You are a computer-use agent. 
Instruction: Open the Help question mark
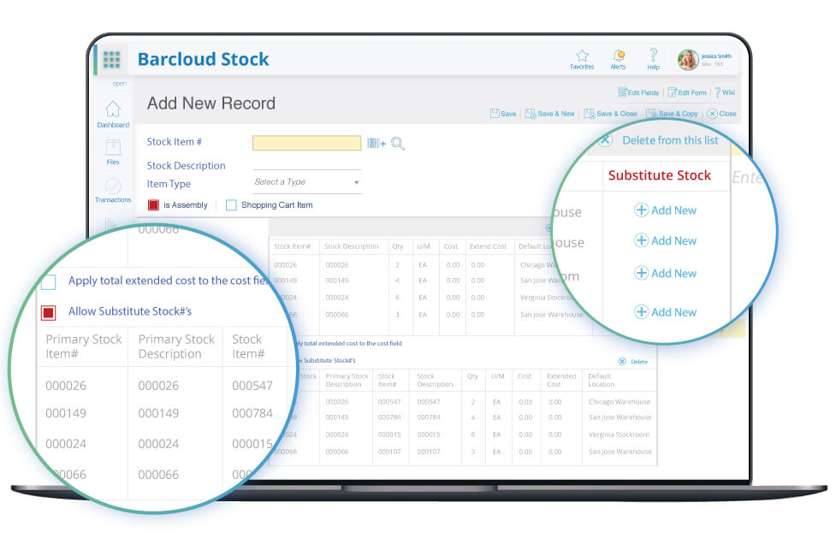[x=653, y=55]
